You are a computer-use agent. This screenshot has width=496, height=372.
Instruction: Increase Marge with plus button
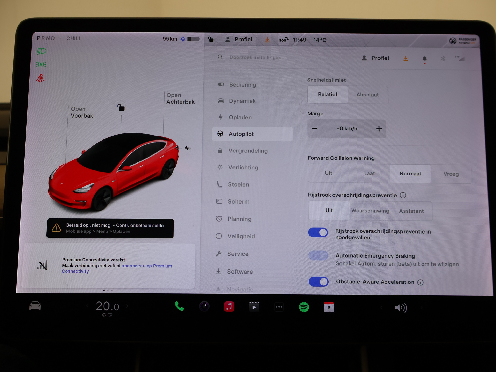pos(379,129)
